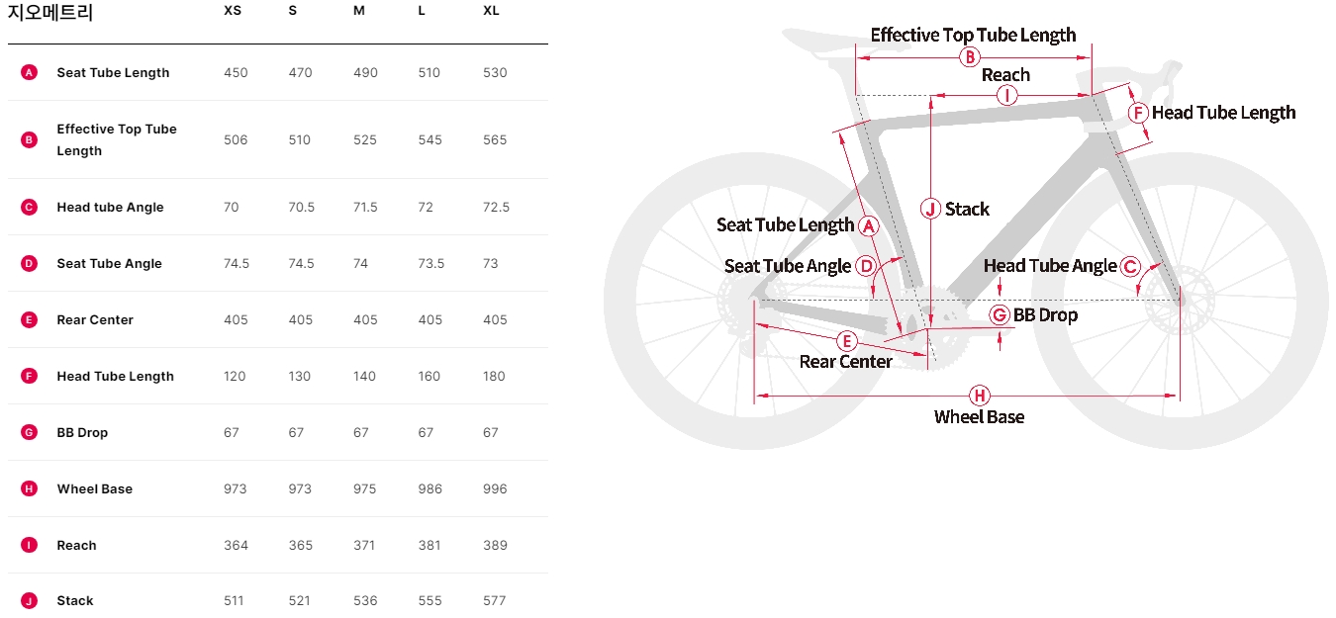Click the circled H marker on bike diagram

[x=979, y=396]
